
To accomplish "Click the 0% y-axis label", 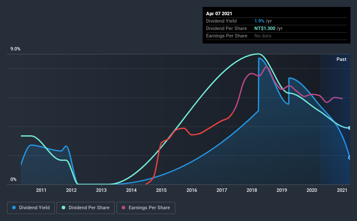I will (13, 180).
